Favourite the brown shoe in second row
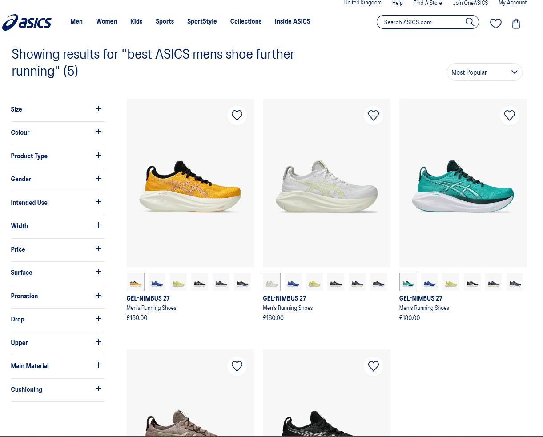The image size is (543, 437). 237,366
